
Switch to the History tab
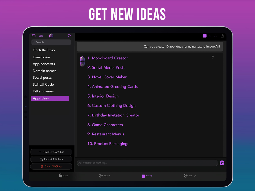[147, 175]
